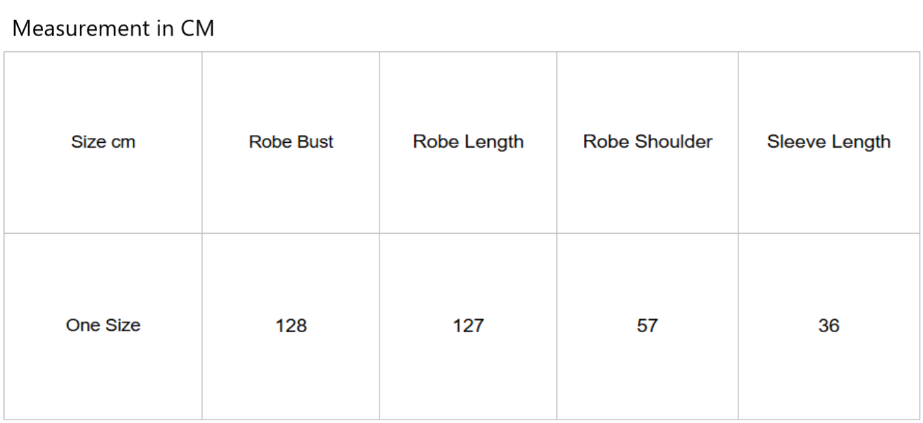This screenshot has width=923, height=423.
Task: Click the robe length value 127
Action: 468,326
